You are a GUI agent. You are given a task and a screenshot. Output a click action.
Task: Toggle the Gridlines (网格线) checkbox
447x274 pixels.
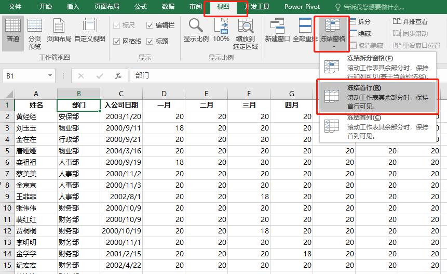coord(127,42)
